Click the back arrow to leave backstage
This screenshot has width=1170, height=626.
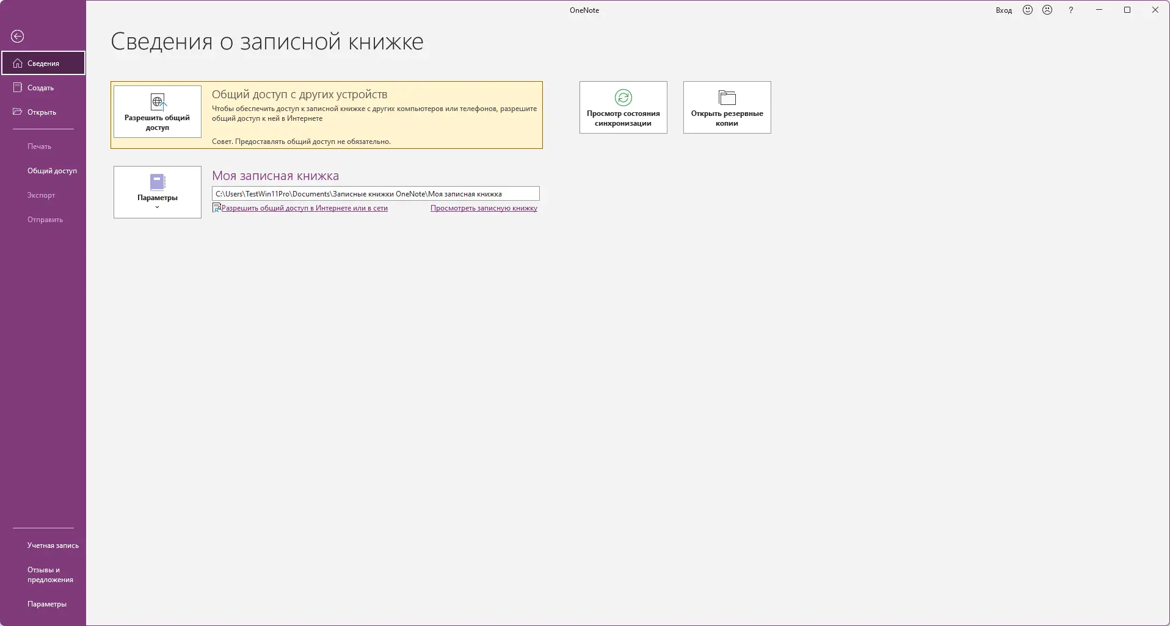18,37
